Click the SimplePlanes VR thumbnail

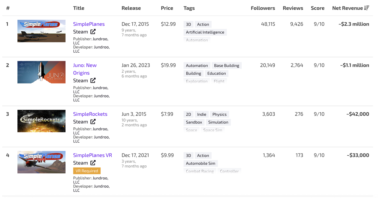tap(41, 162)
